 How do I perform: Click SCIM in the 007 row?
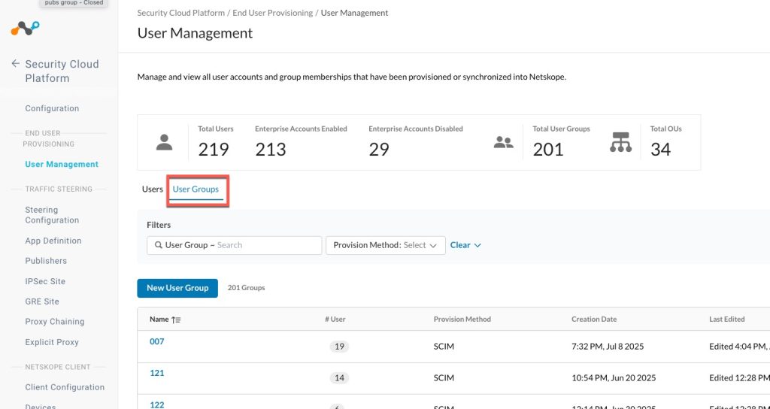pyautogui.click(x=444, y=347)
